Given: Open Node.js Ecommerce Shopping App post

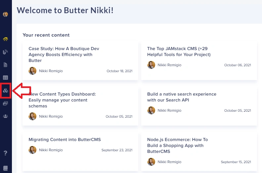Looking at the screenshot, I should [177, 145].
